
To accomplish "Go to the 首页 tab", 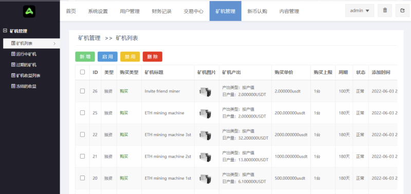I will (71, 11).
